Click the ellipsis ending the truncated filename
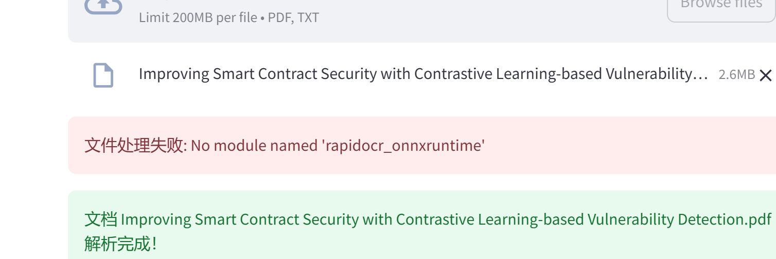The image size is (776, 259). click(701, 75)
